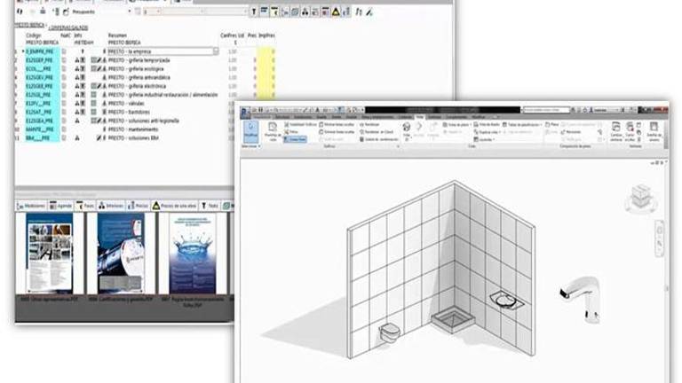Switch to the Precios tab in Presto
682x383 pixels.
click(139, 206)
